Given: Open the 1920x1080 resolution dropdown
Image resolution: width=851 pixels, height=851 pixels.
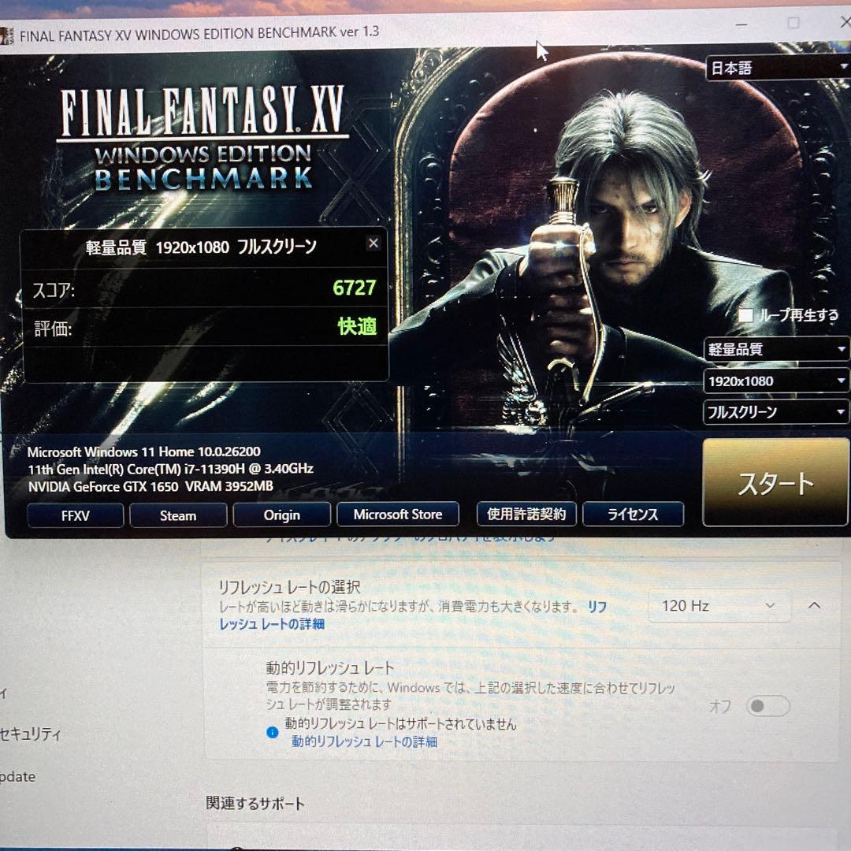Looking at the screenshot, I should pyautogui.click(x=775, y=381).
